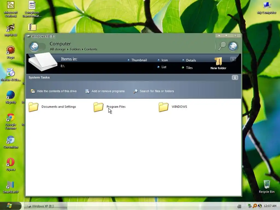Click the New folder icon
The image size is (280, 210).
[x=218, y=61]
